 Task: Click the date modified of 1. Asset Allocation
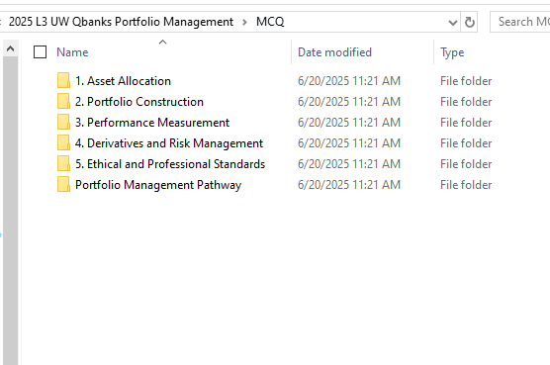point(349,81)
